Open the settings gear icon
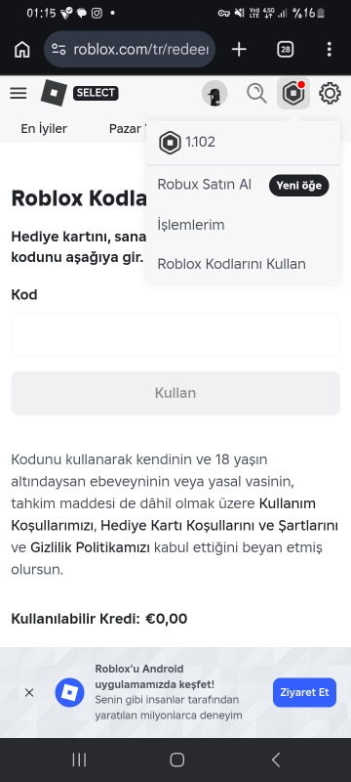Image resolution: width=351 pixels, height=782 pixels. pyautogui.click(x=331, y=93)
